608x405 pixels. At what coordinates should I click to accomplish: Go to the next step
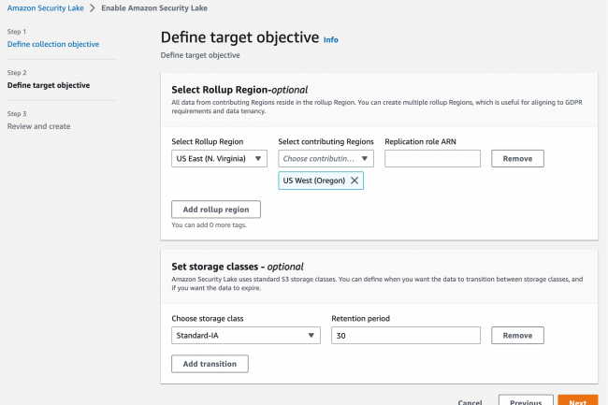577,402
